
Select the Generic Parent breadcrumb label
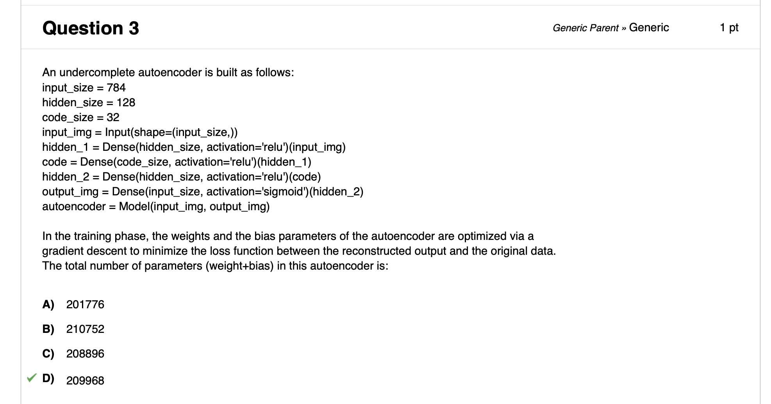(585, 27)
